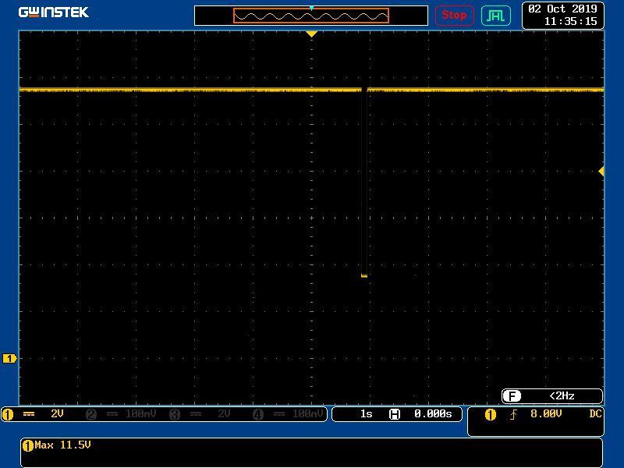Click the 8.00V trigger level value

pos(546,414)
